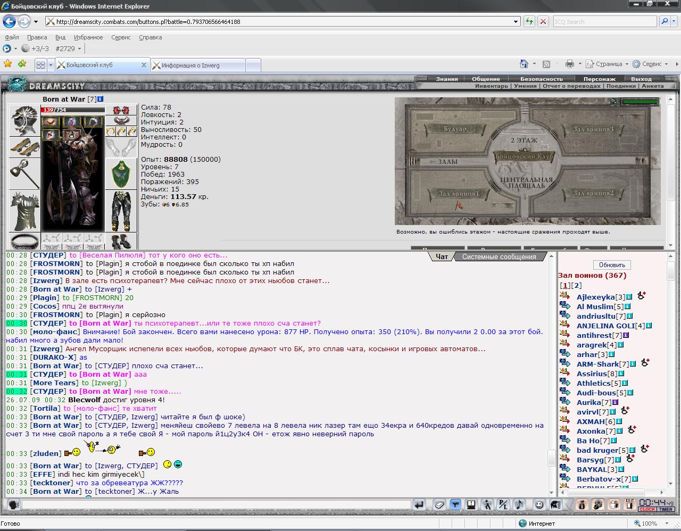The image size is (681, 531).
Task: Click the chat message input field
Action: [215, 504]
